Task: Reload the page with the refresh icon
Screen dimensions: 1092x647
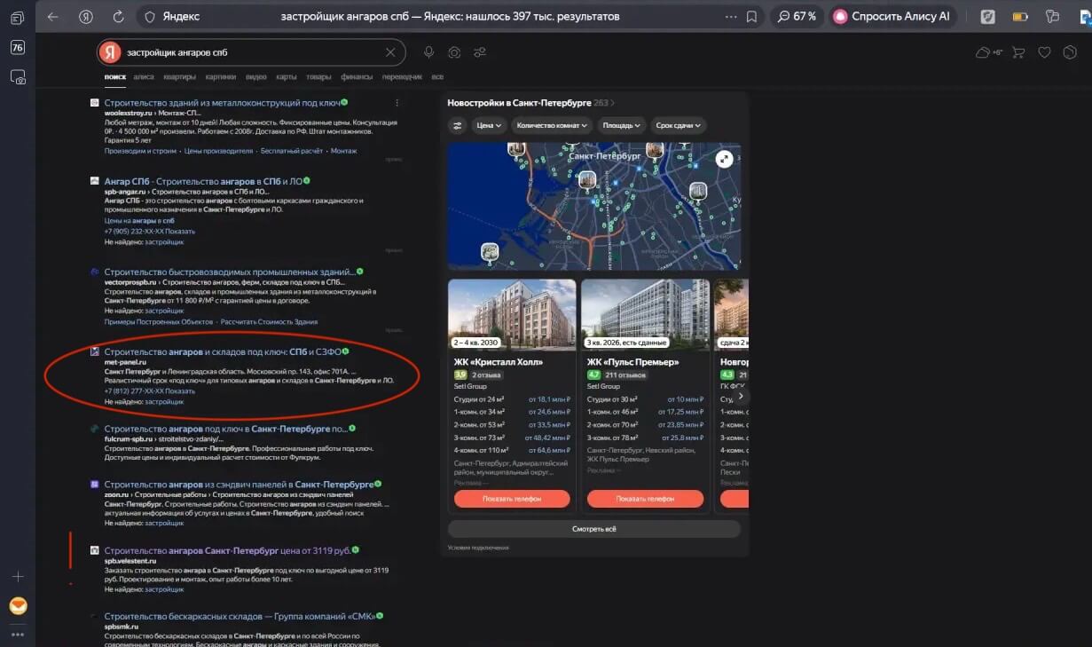Action: (119, 17)
